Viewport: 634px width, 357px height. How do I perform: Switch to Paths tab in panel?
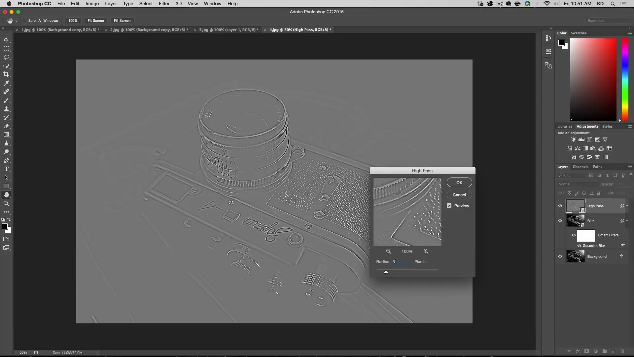pyautogui.click(x=597, y=166)
